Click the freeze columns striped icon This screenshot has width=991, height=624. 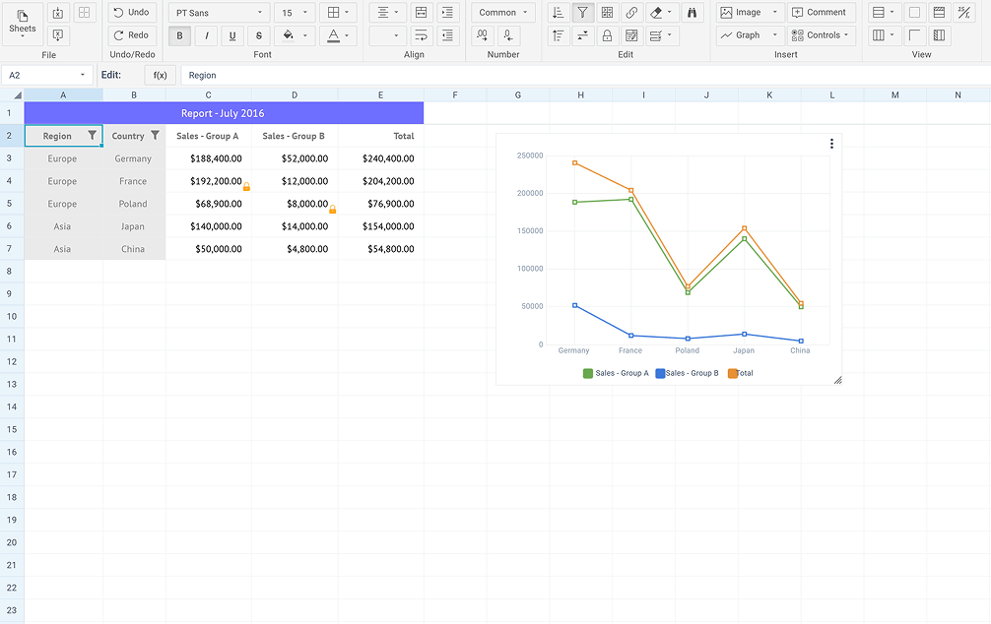[x=939, y=36]
